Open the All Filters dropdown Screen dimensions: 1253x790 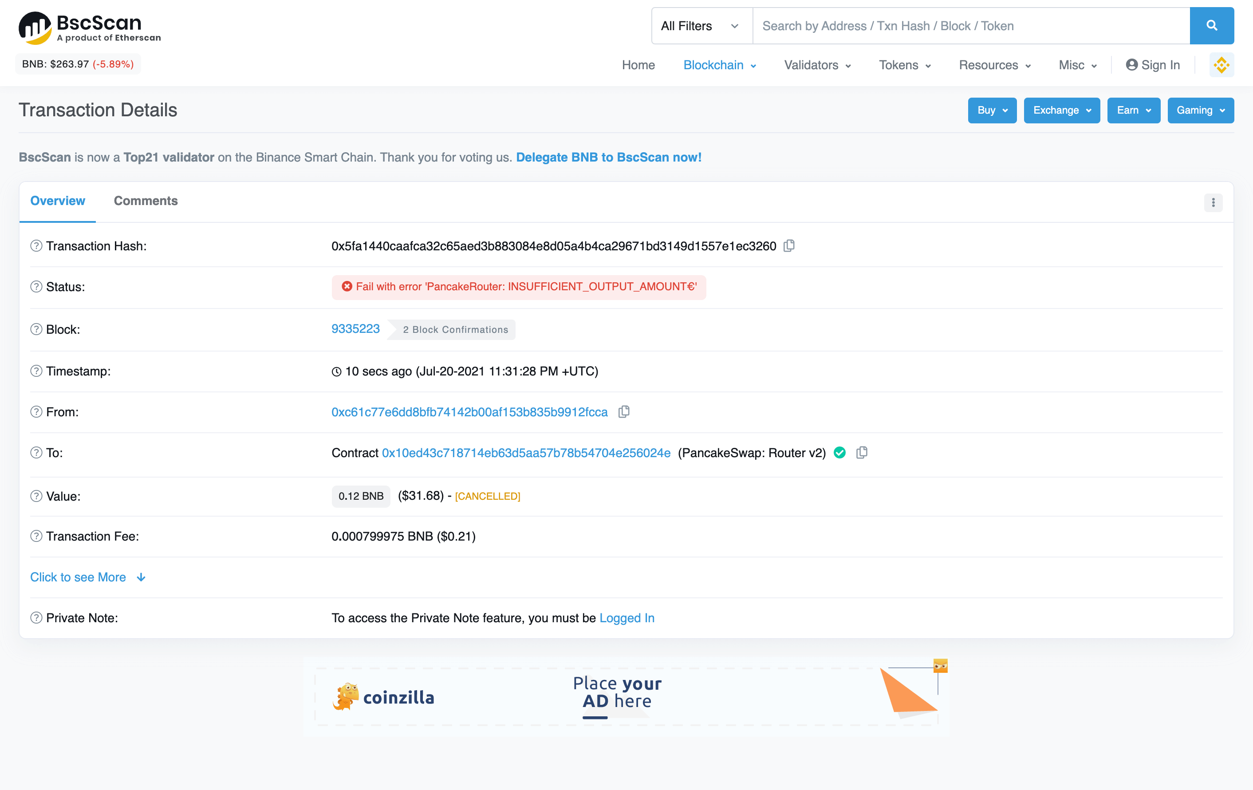[701, 25]
